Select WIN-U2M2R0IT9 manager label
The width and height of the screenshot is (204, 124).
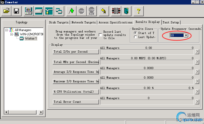[31, 34]
